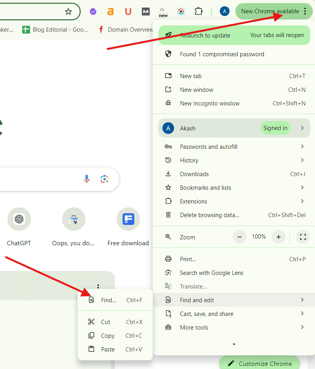
Task: Click the bookmark star icon in address bar
Action: [68, 12]
